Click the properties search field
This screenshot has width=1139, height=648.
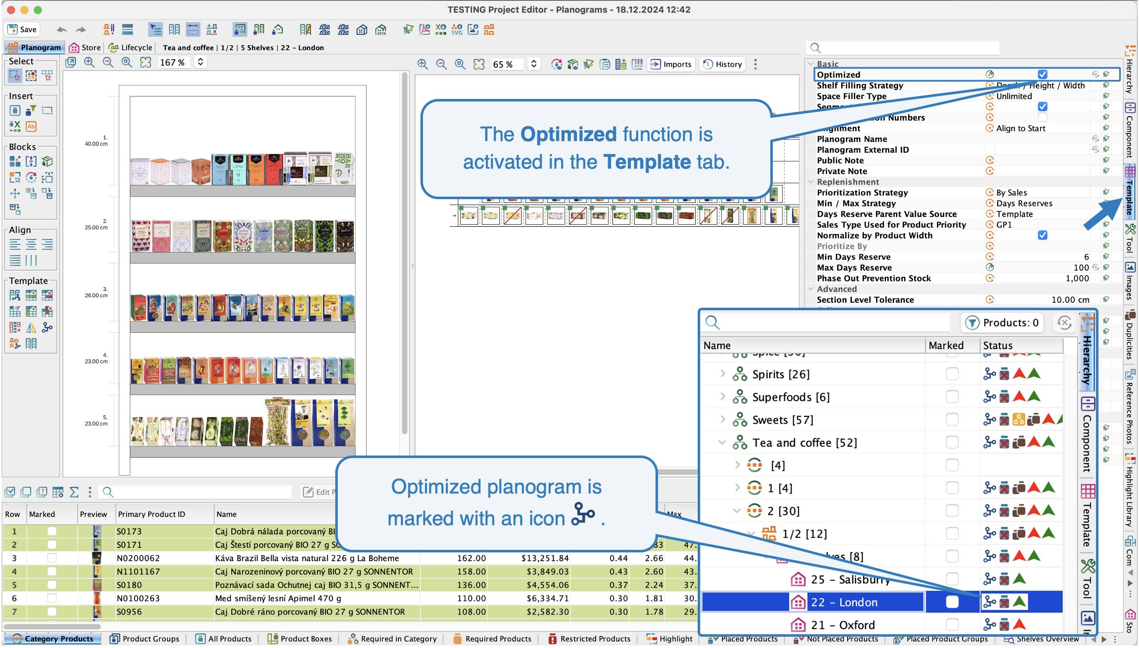903,48
